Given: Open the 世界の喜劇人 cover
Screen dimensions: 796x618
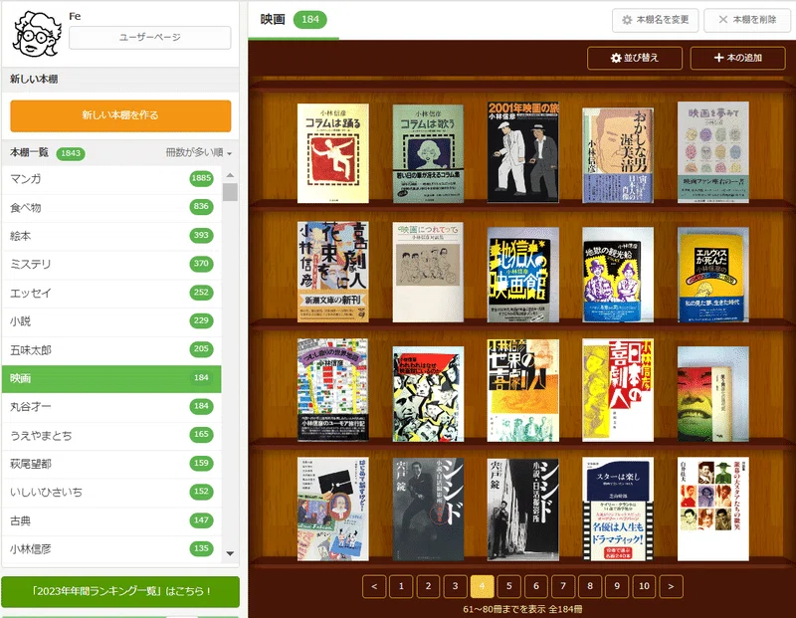Looking at the screenshot, I should coord(523,390).
